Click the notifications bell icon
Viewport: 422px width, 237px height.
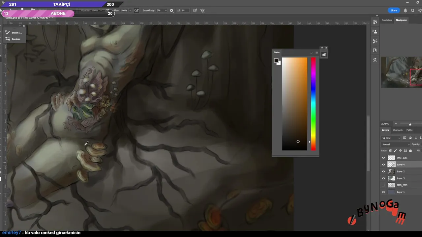pyautogui.click(x=405, y=11)
